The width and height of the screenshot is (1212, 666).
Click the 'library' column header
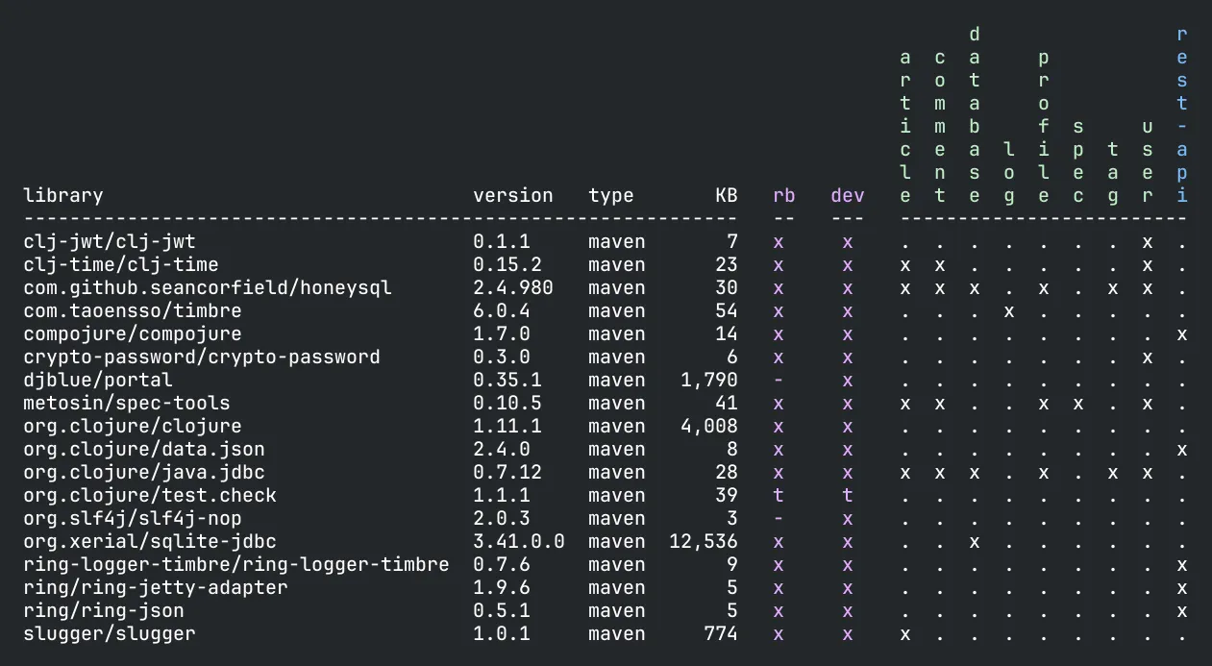click(x=62, y=196)
